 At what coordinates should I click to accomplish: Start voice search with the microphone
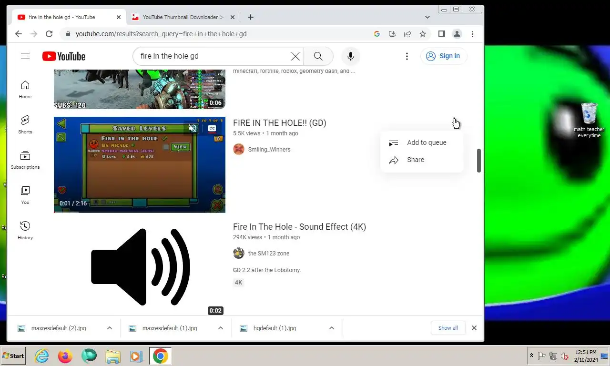point(351,56)
